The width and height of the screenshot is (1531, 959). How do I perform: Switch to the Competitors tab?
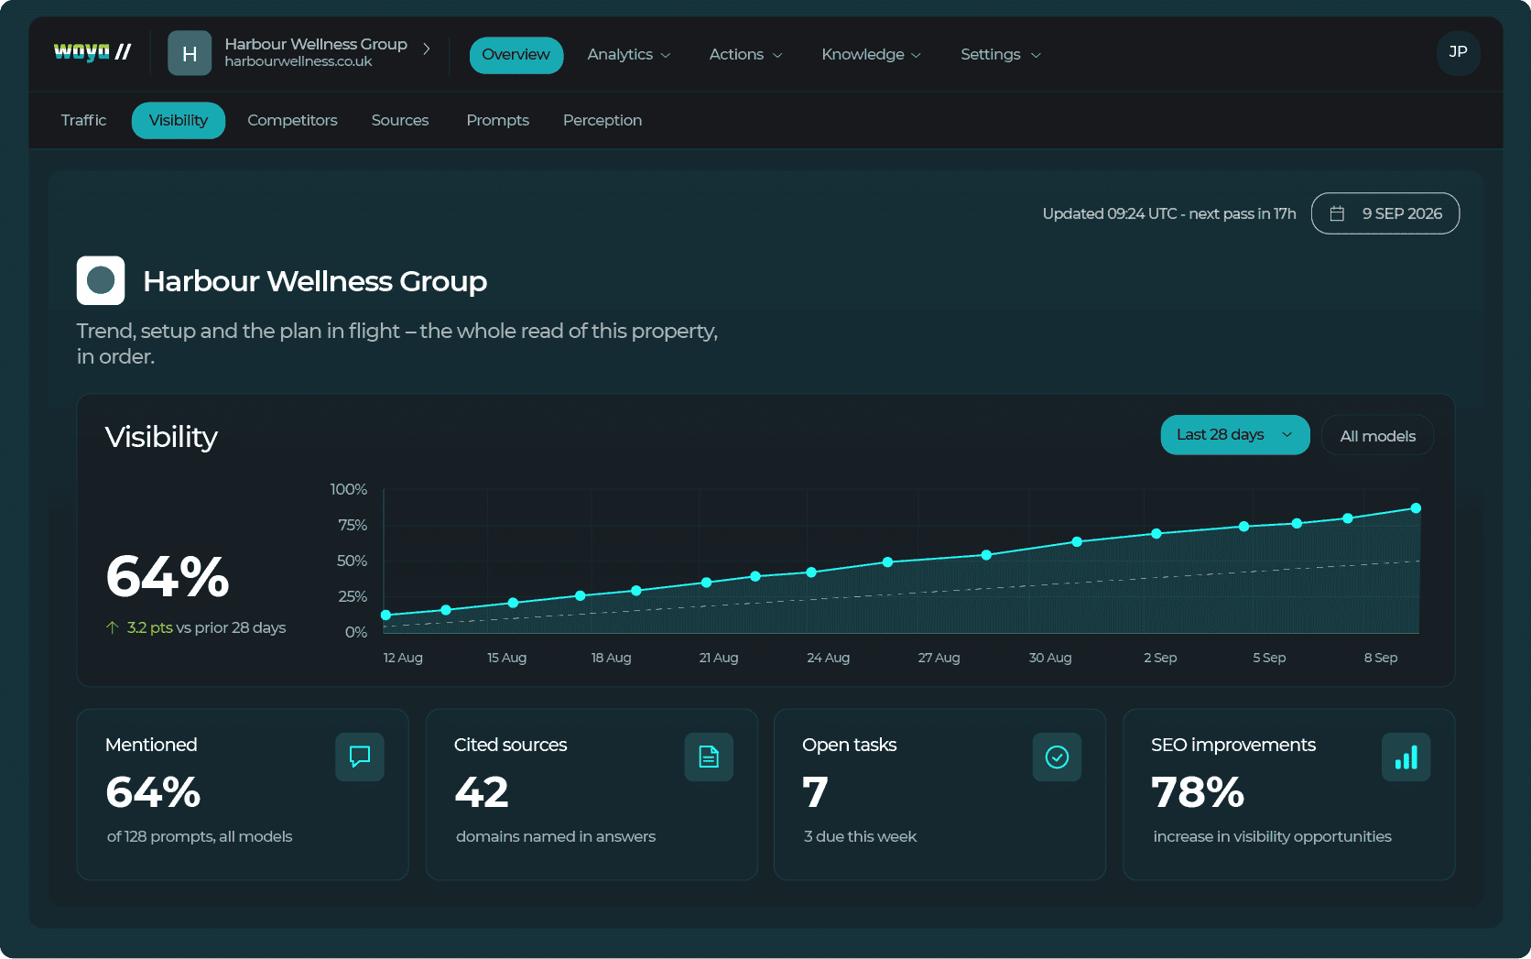tap(292, 120)
